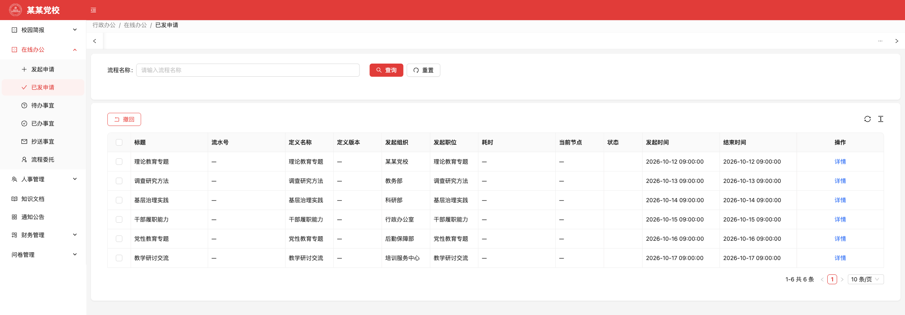Click 在线办公 in the breadcrumb

click(x=135, y=25)
